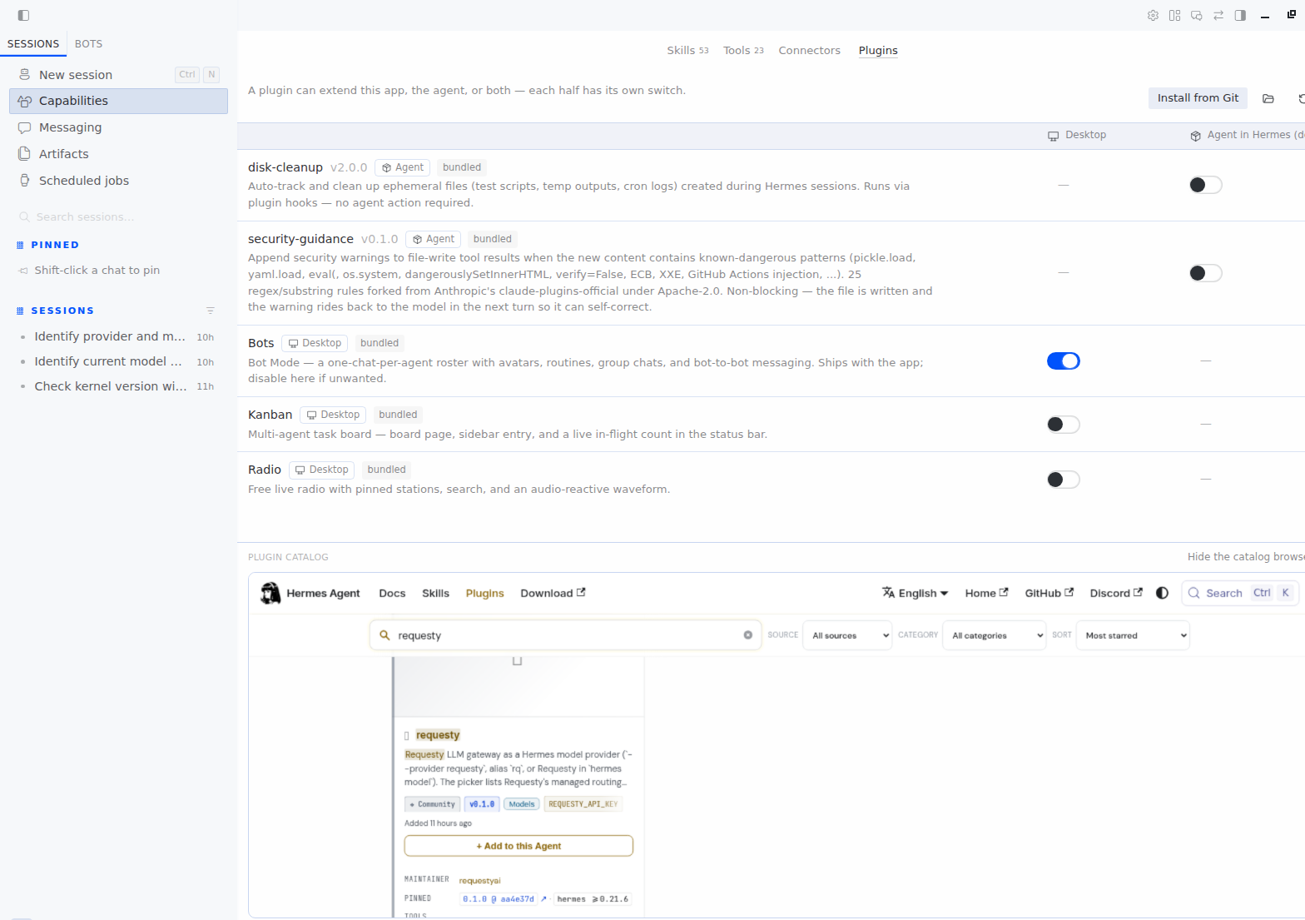The height and width of the screenshot is (920, 1305).
Task: Click the Search sessions field
Action: coord(118,216)
